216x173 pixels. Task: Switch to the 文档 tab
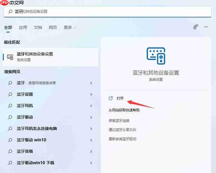(38, 27)
